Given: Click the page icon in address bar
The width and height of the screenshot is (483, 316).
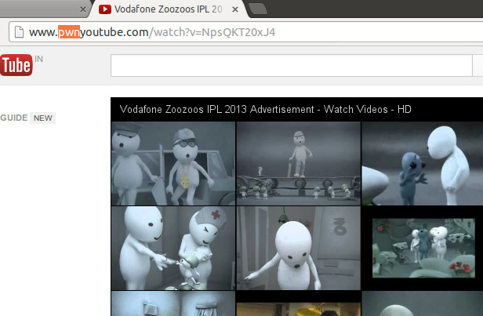Looking at the screenshot, I should pyautogui.click(x=20, y=32).
